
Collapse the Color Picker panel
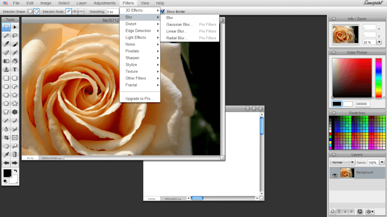click(x=334, y=52)
